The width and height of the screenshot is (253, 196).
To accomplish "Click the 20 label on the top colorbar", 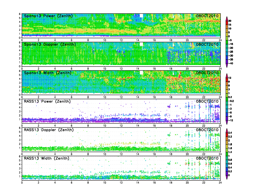I will (x=230, y=21).
